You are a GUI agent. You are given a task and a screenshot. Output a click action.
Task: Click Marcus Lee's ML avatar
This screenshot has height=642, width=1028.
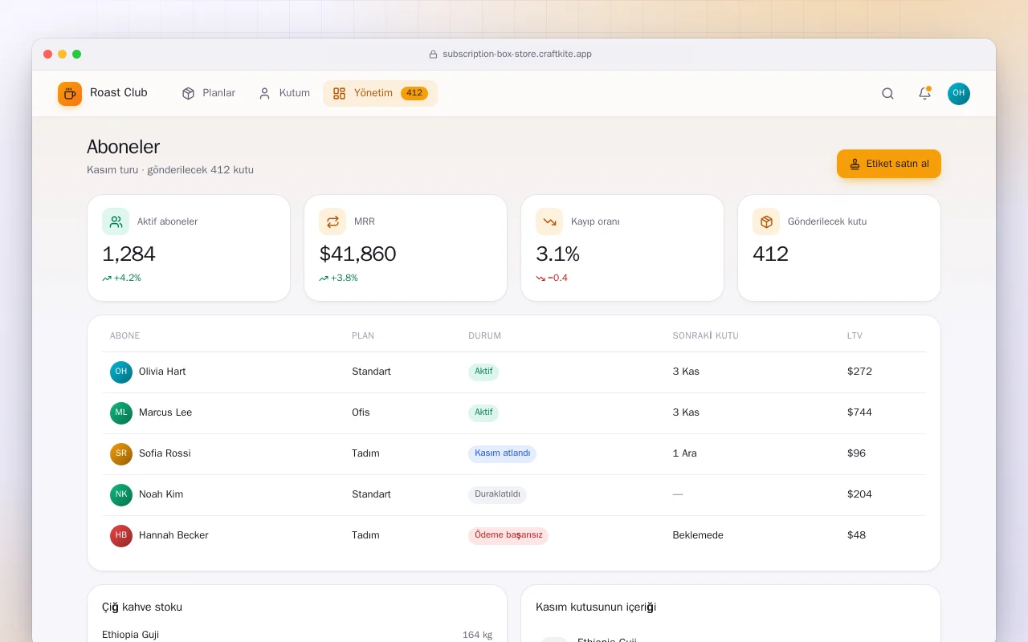click(121, 412)
